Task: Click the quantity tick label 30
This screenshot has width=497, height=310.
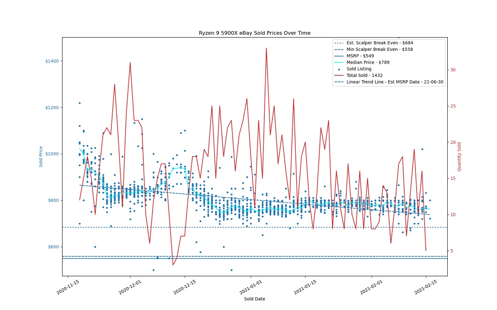Action: pos(453,70)
